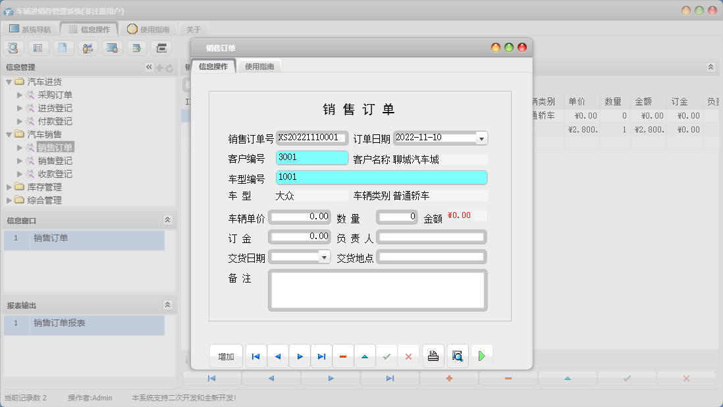Click the document/new record toolbar icon

63,47
